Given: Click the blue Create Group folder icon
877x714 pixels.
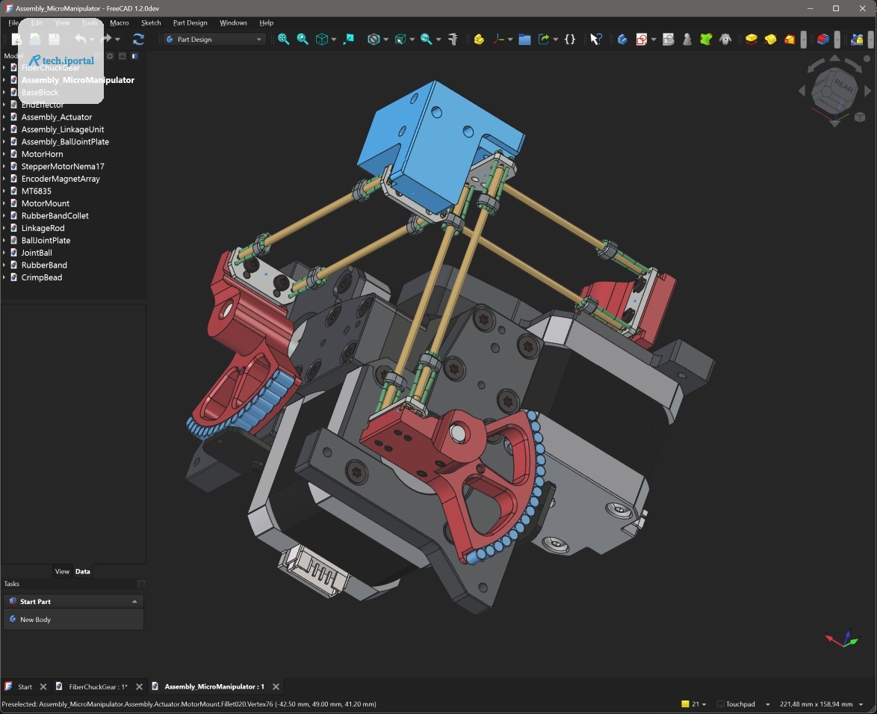Looking at the screenshot, I should tap(524, 39).
